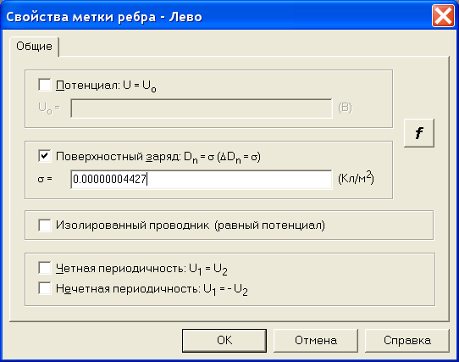This screenshot has height=362, width=459.
Task: Click the равный потенциал label text
Action: tap(269, 226)
